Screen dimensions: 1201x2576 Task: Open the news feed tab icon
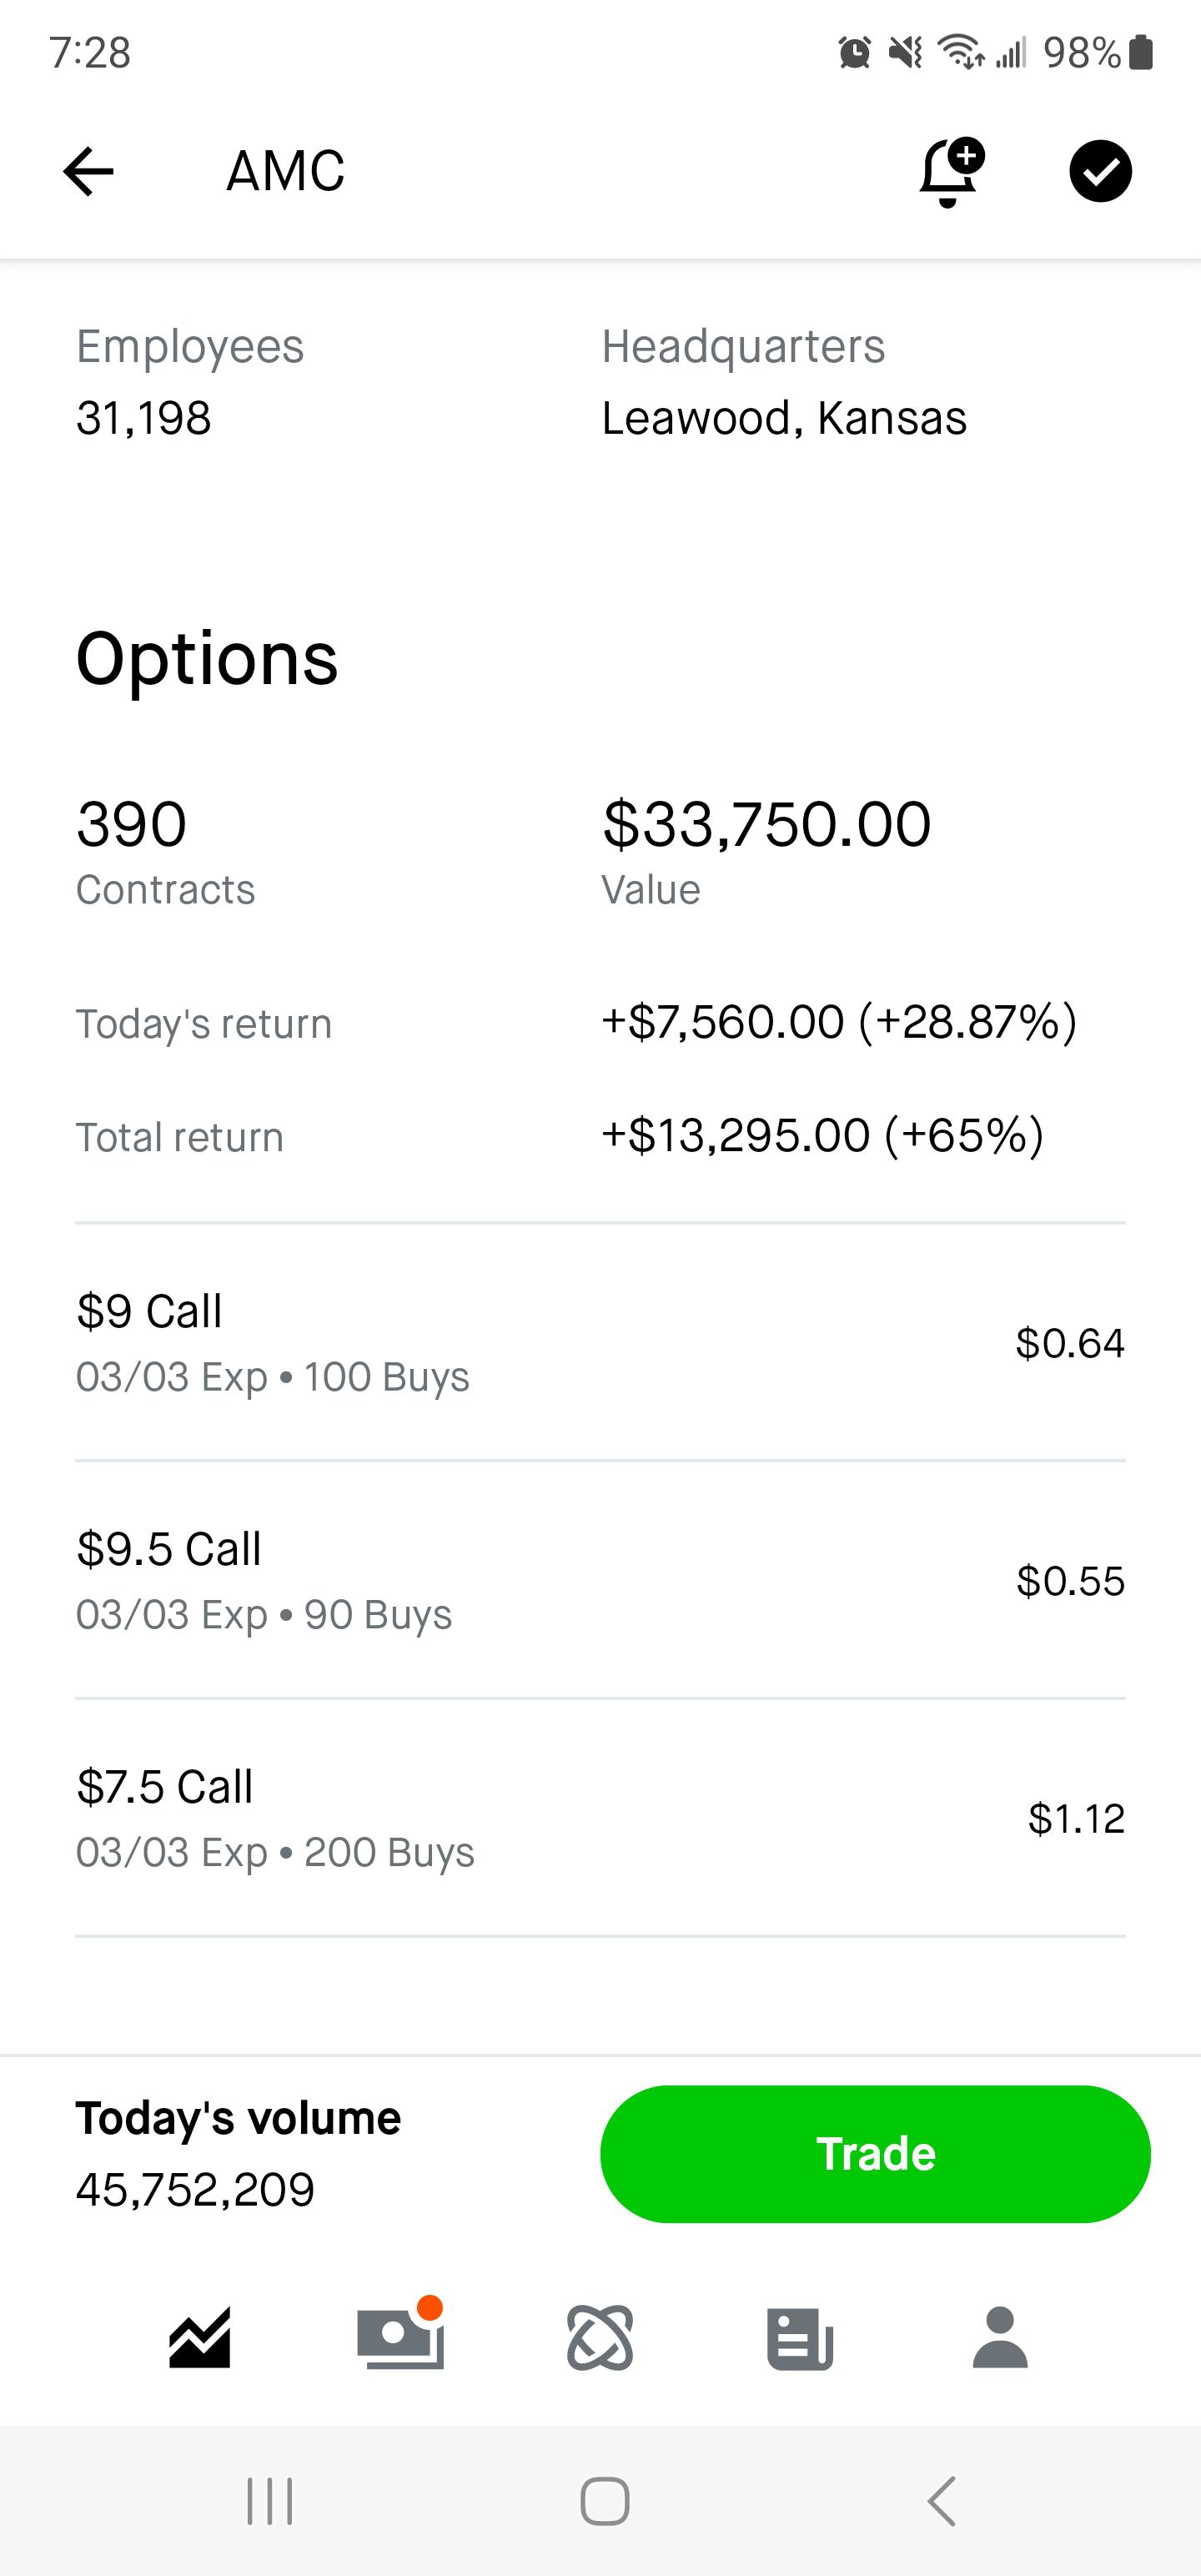click(800, 2338)
